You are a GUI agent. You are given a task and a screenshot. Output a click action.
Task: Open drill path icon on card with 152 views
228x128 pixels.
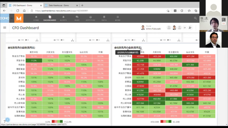click(143, 40)
